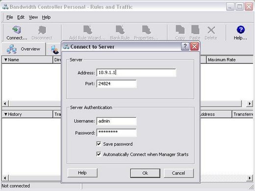Screen dimensions: 255x191
Task: Minimize the Bandwidth Controller window
Action: point(230,7)
